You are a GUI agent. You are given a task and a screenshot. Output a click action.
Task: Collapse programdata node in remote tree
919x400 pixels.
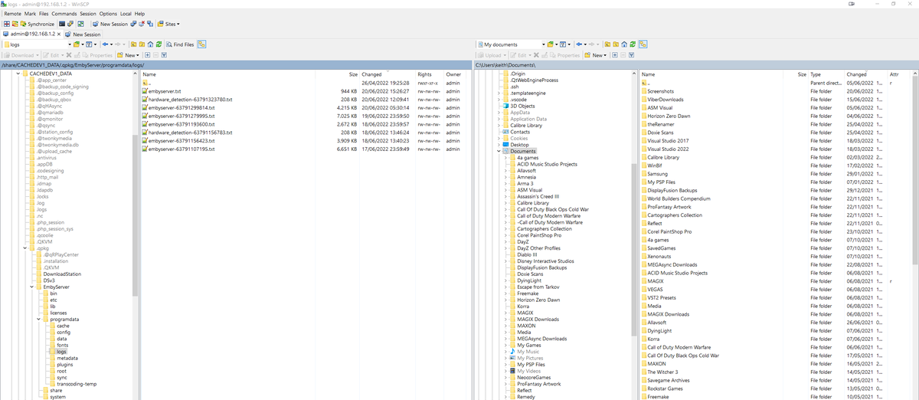click(40, 320)
